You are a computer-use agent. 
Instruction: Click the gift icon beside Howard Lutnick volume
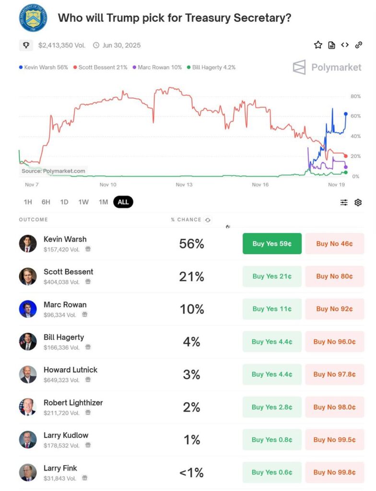pos(88,380)
